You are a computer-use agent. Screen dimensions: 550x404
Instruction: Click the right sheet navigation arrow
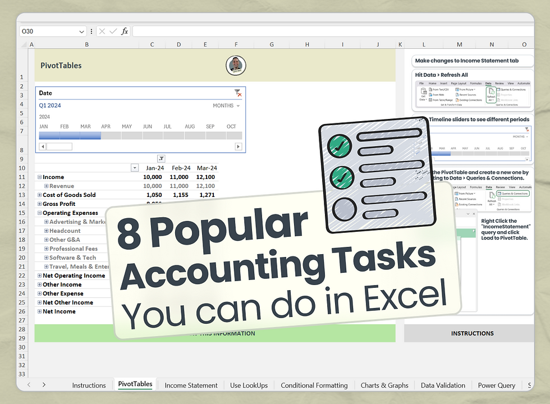tap(44, 385)
